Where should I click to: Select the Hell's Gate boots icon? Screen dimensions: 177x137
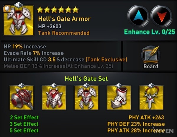coord(119,97)
